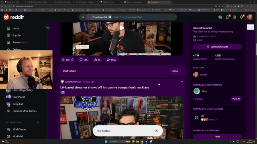Open the 1.9K comments

tap(84, 60)
